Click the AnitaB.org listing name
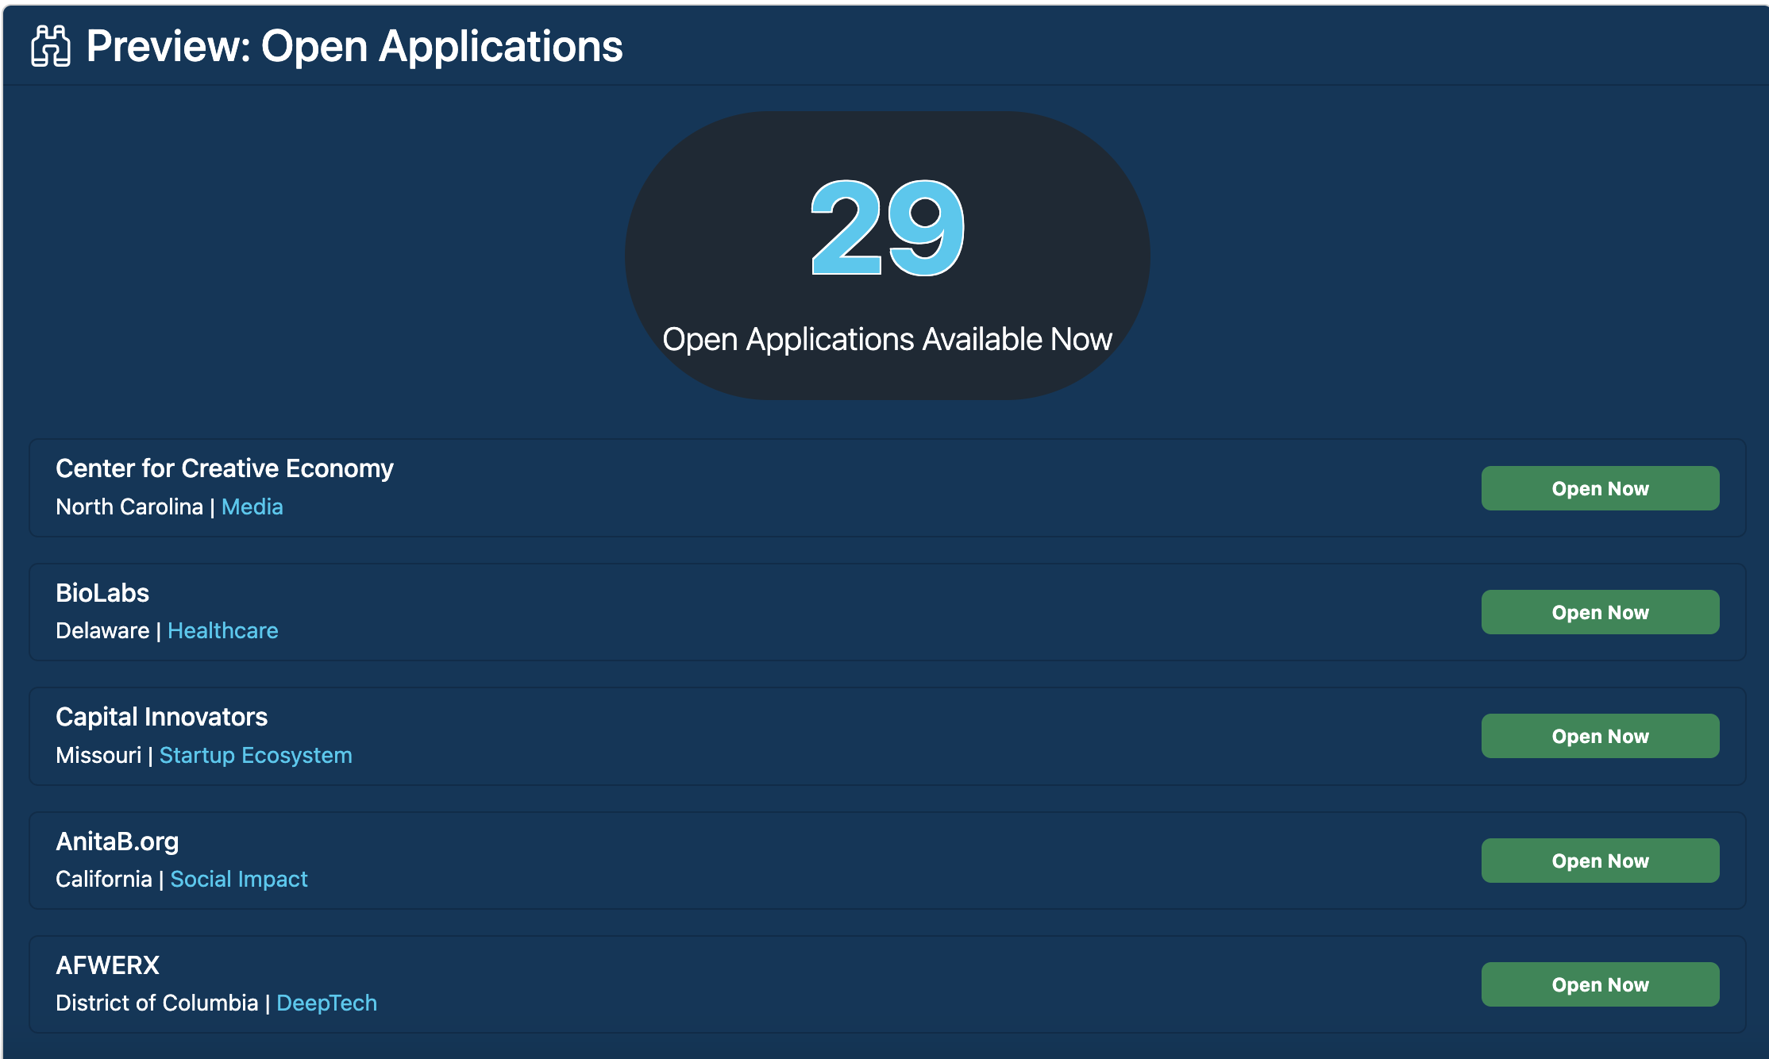Image resolution: width=1769 pixels, height=1059 pixels. click(x=117, y=841)
